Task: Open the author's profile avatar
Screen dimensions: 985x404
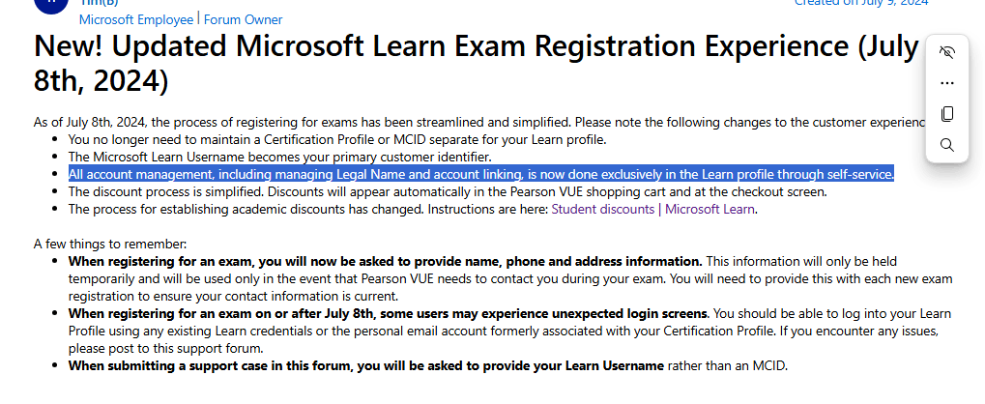Action: click(51, 5)
